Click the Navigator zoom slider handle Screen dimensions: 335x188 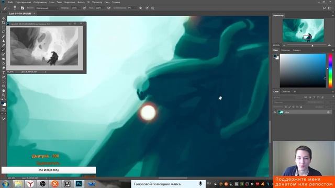click(x=312, y=45)
